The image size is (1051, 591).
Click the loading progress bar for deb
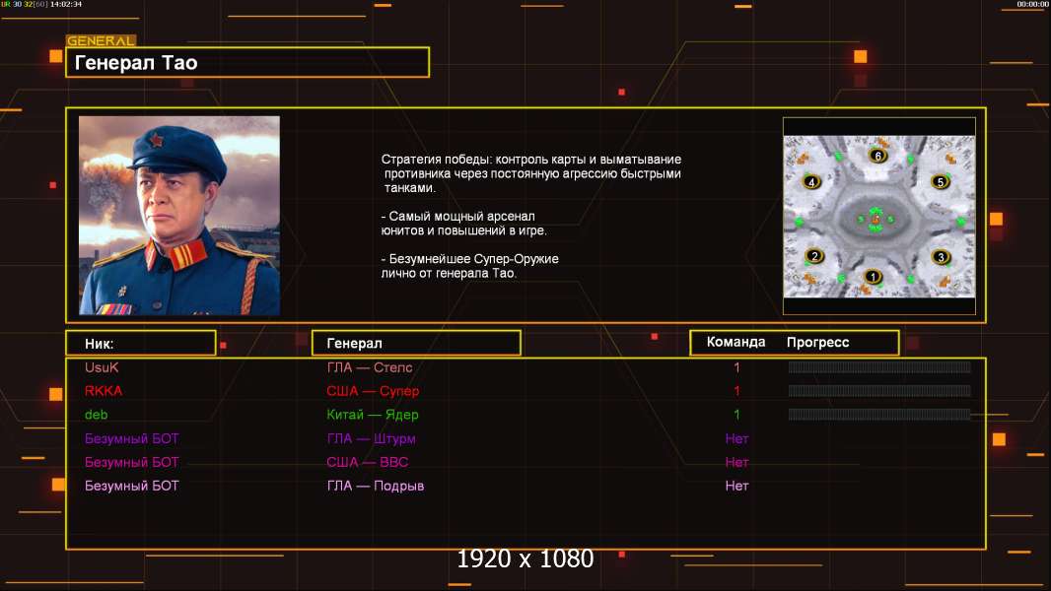pos(879,415)
